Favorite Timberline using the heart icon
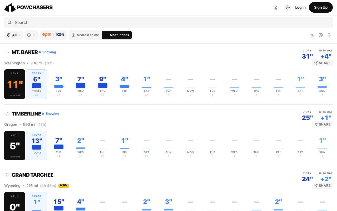 pos(7,113)
